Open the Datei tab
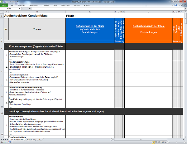Viewport: 187px width, 144px height. pyautogui.click(x=4, y=5)
